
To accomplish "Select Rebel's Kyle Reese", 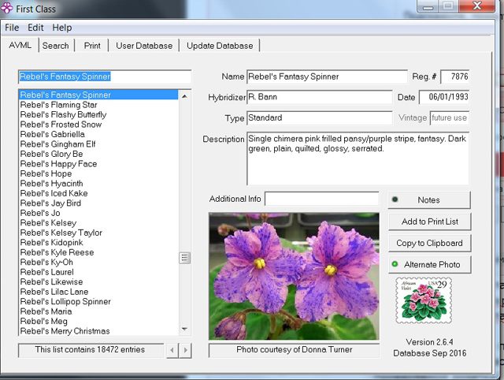I will click(98, 252).
